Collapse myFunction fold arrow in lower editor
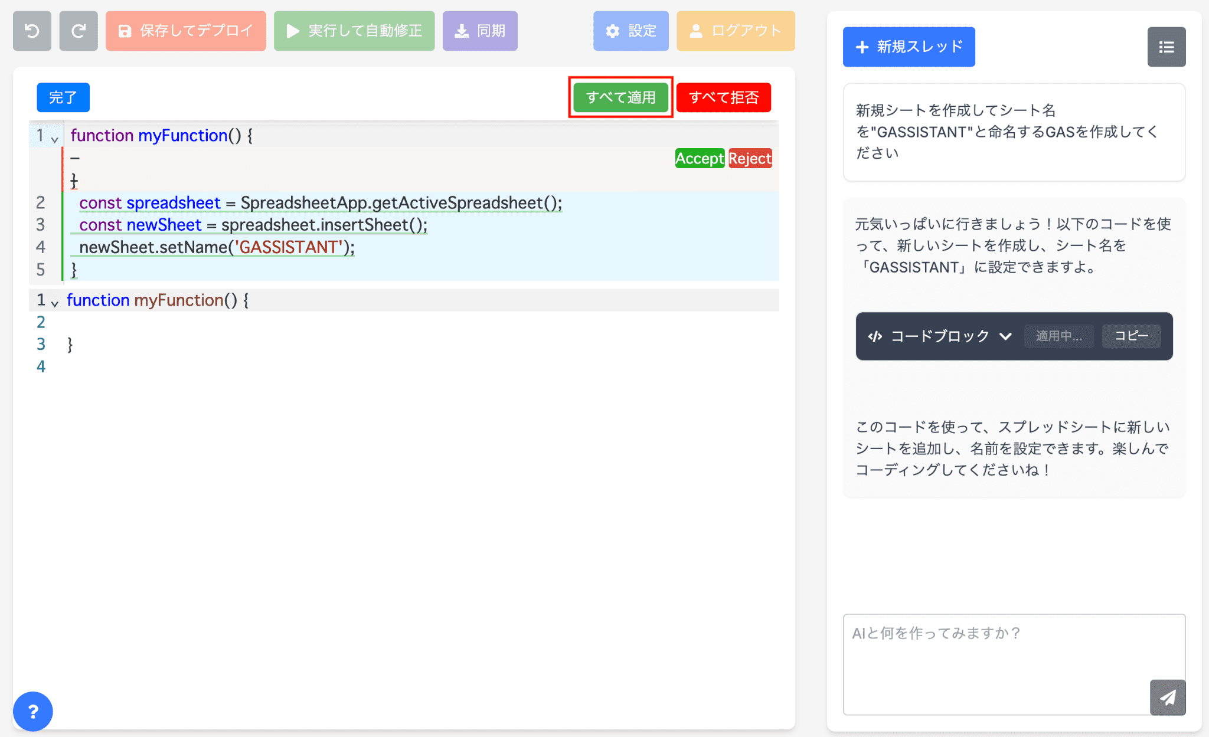This screenshot has height=737, width=1209. (54, 304)
